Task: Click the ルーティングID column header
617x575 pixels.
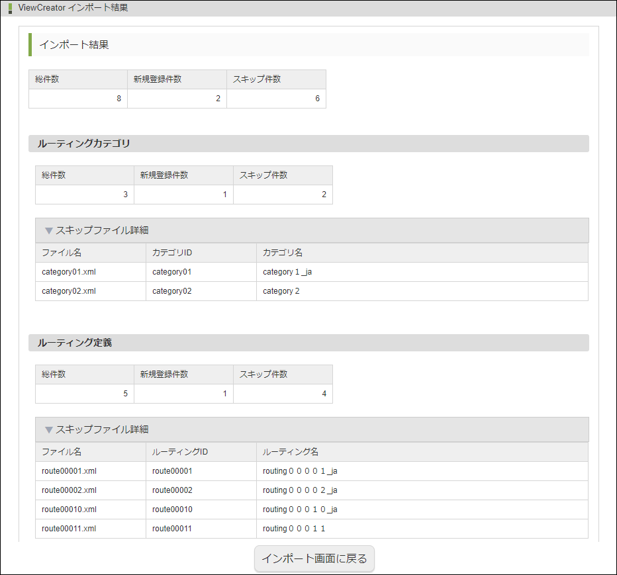Action: coord(201,451)
